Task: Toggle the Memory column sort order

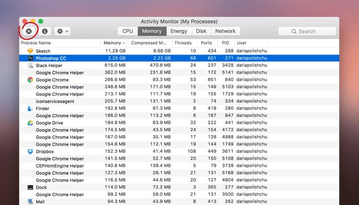Action: tap(113, 43)
